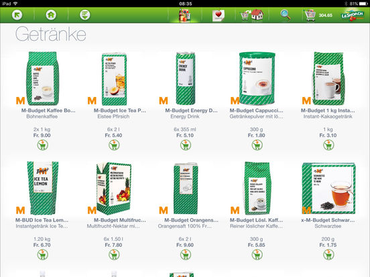Click the Schwarztee subtitle
370x277 pixels.
[328, 226]
